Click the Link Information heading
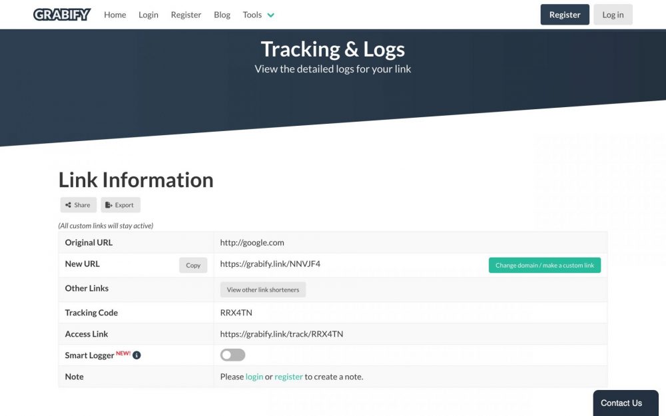The width and height of the screenshot is (666, 416). [x=136, y=180]
